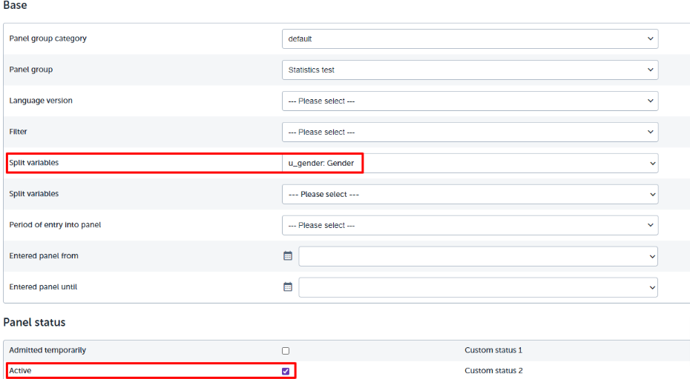Image resolution: width=690 pixels, height=379 pixels.
Task: Click the Entered panel until date field
Action: point(479,287)
